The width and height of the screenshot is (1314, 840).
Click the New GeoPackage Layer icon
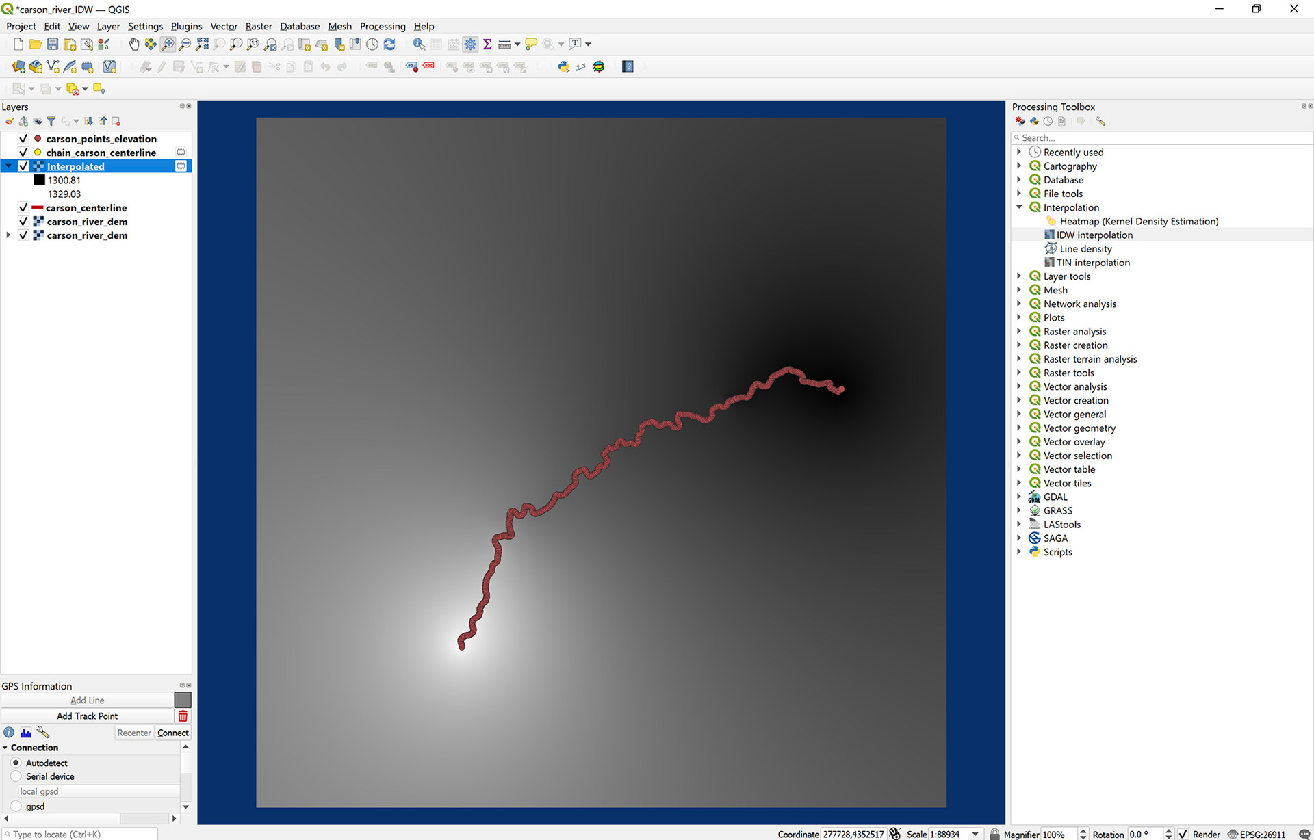tap(36, 67)
